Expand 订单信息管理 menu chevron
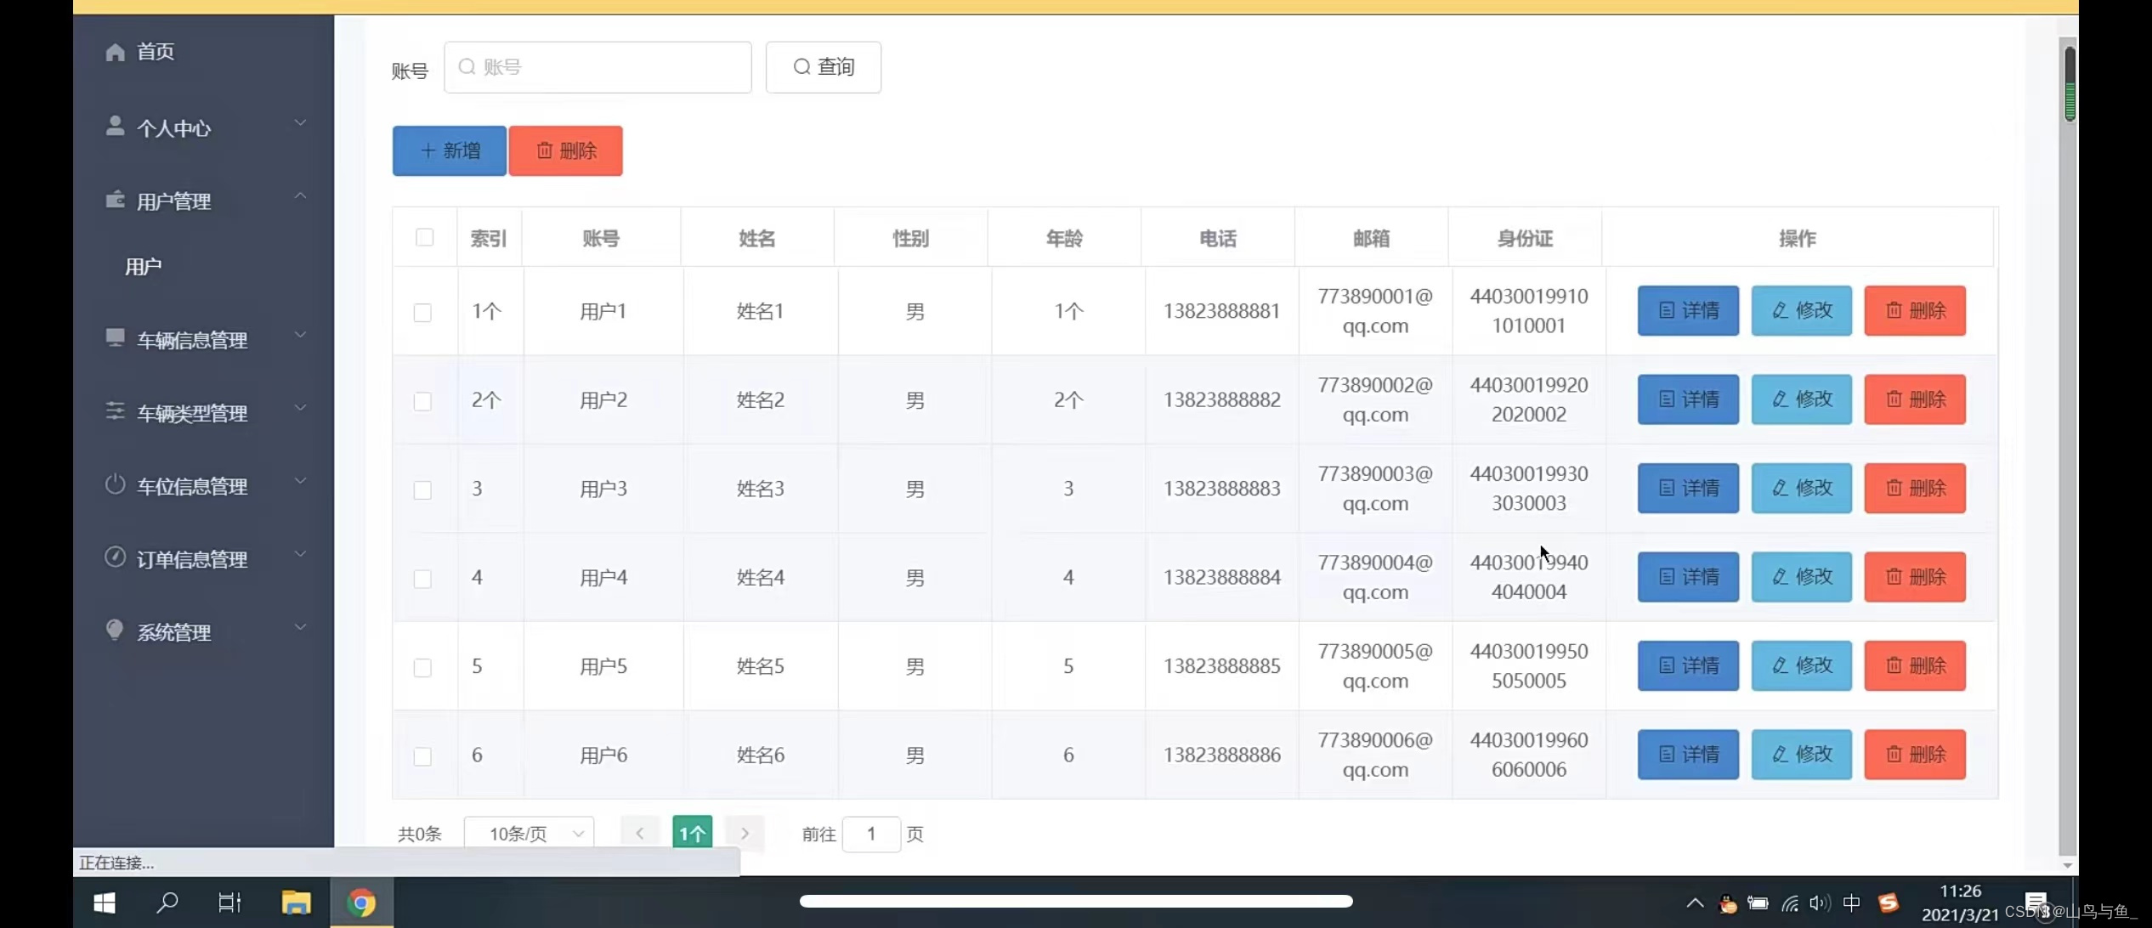The height and width of the screenshot is (928, 2152). point(300,554)
